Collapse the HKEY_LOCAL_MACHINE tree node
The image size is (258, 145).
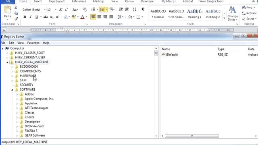click(7, 62)
